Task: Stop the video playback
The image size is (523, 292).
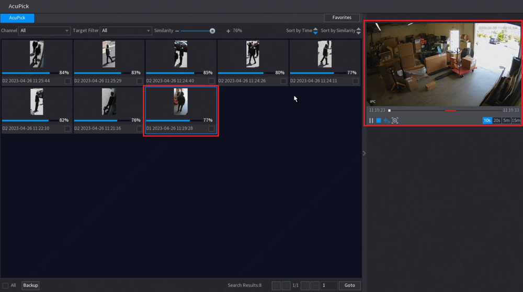Action: (x=379, y=120)
